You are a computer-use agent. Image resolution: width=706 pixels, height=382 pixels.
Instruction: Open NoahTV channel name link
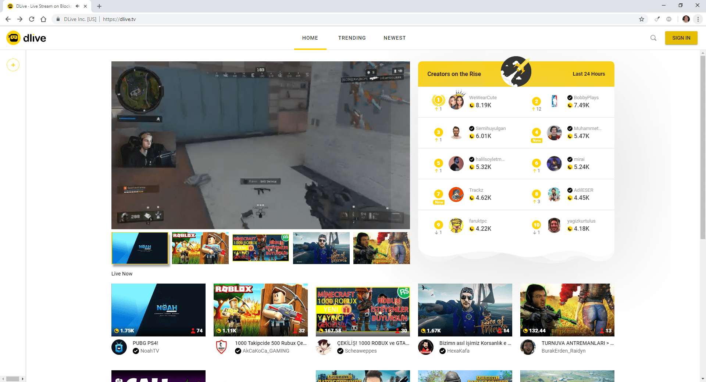pos(150,351)
